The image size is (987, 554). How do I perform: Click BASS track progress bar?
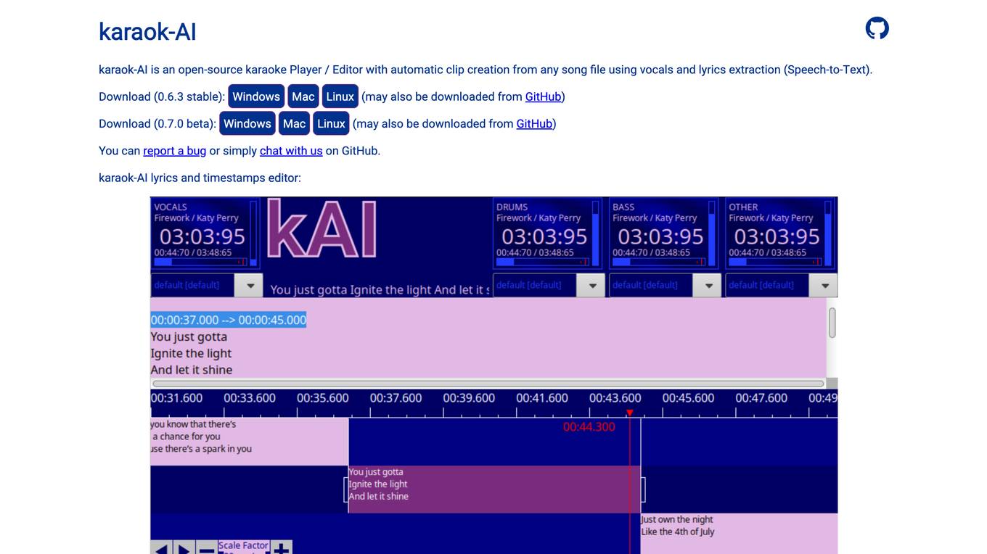(659, 262)
